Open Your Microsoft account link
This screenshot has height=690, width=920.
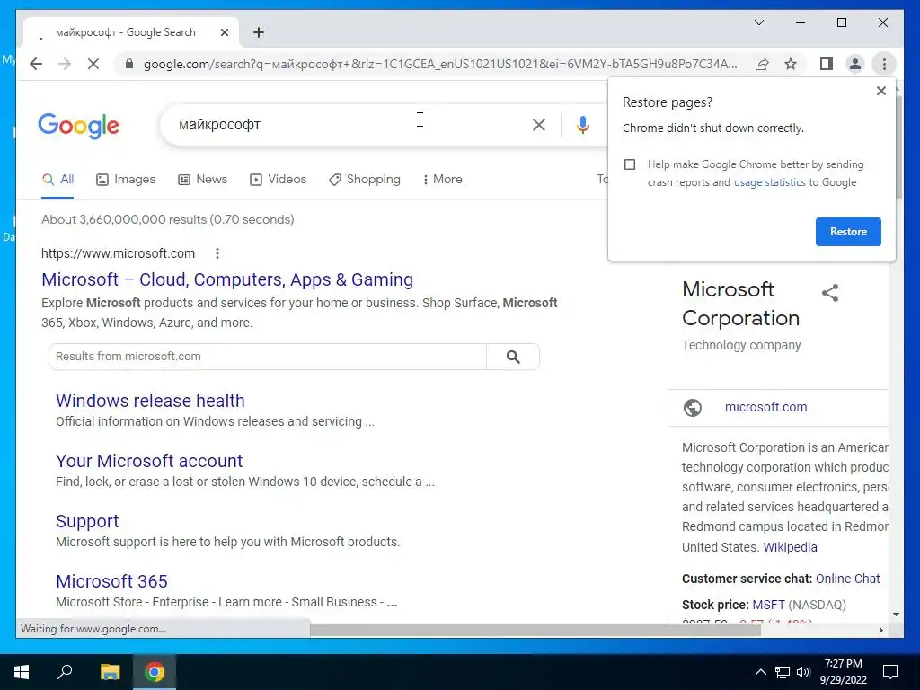point(149,461)
